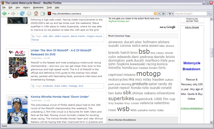Image resolution: width=214 pixels, height=129 pixels.
Task: Click the vertical scrollbar thumb
Action: point(212,52)
